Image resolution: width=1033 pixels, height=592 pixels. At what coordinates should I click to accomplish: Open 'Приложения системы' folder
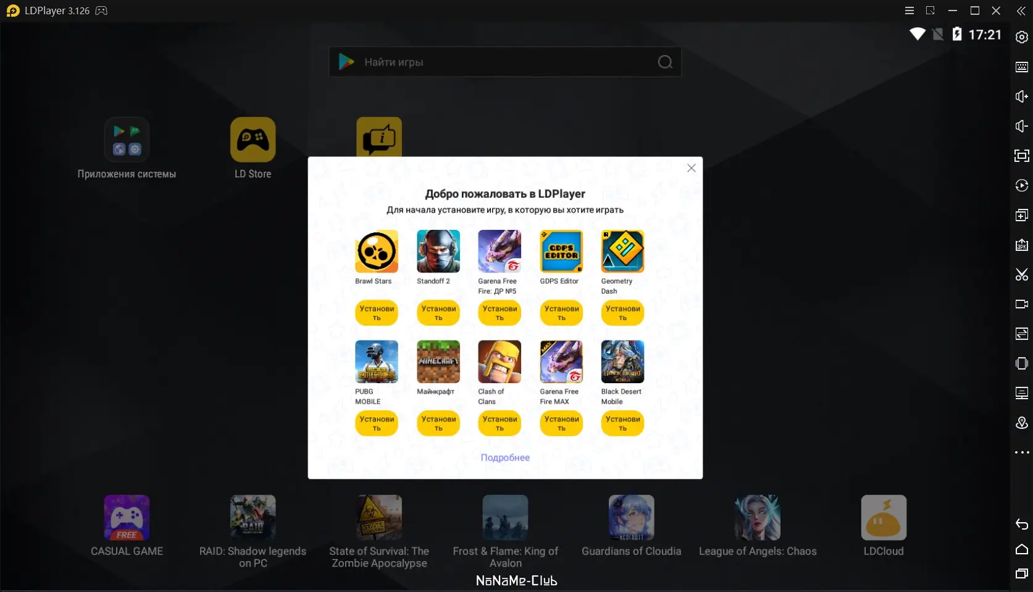point(127,140)
